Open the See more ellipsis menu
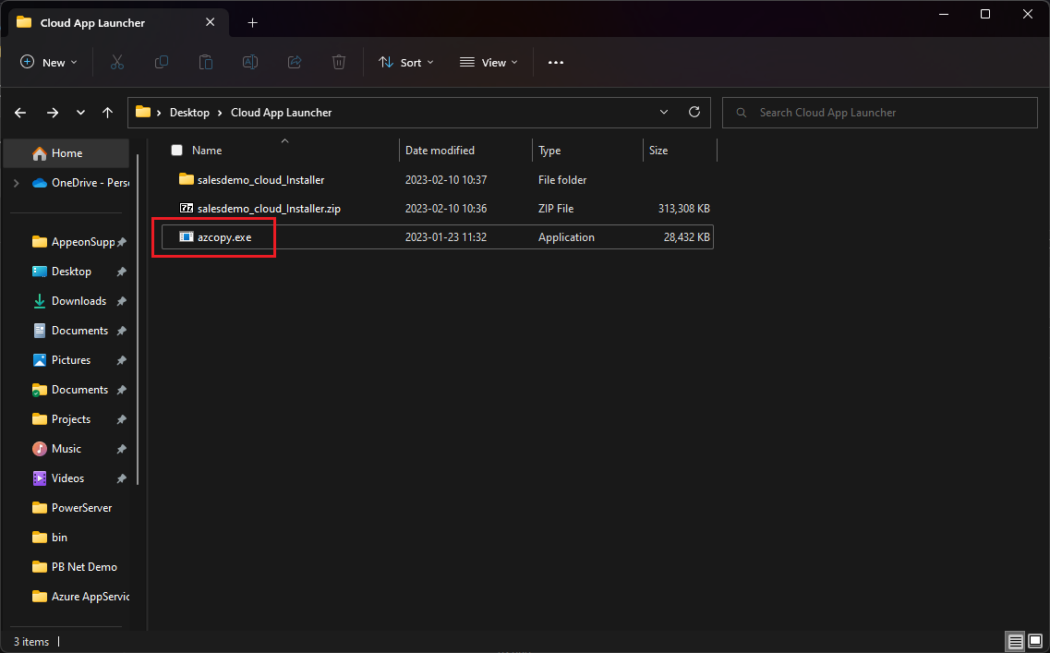Screen dimensions: 1050x653 [555, 62]
